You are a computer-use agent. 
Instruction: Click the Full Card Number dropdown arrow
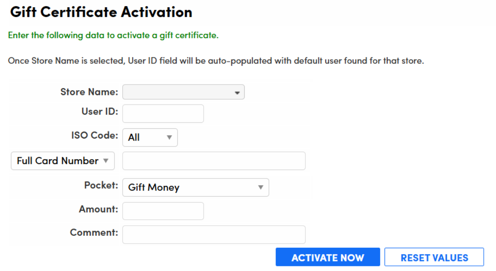[x=106, y=161]
